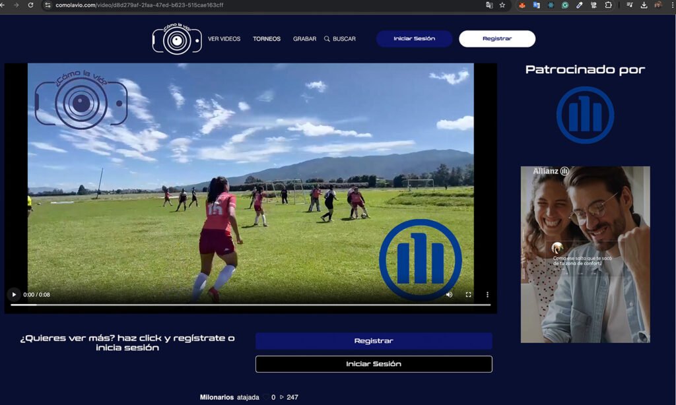Open the Allianz sponsor logo in sidebar
This screenshot has height=405, width=676.
pyautogui.click(x=585, y=115)
